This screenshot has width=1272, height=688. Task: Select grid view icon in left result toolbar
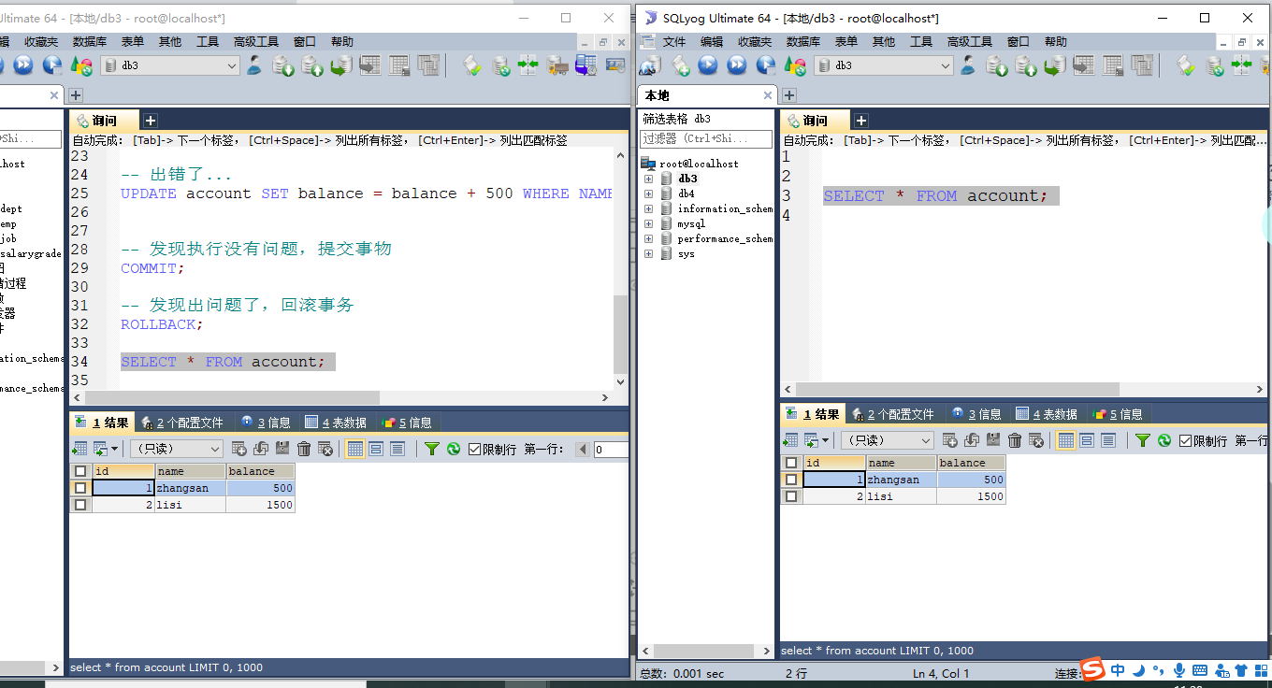click(354, 449)
